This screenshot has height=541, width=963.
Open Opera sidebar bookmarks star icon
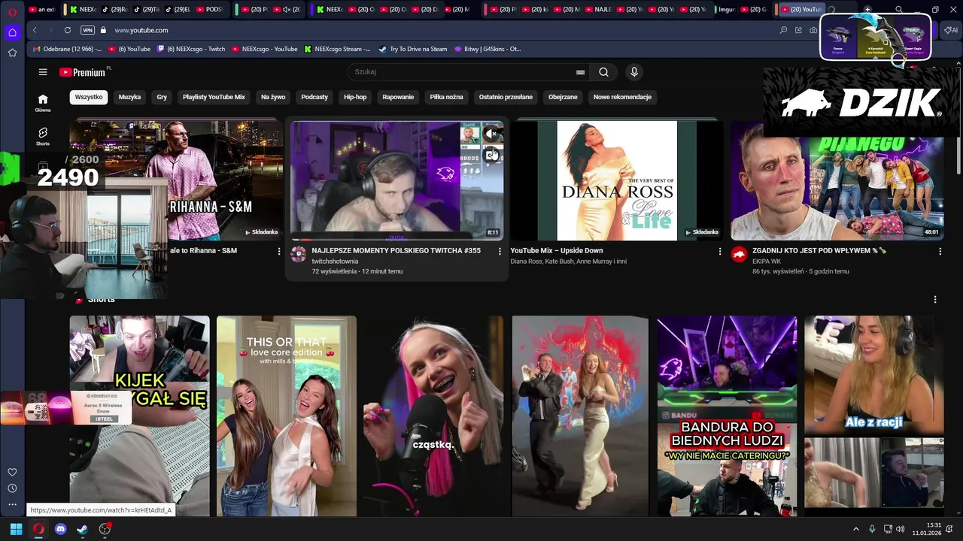12,53
